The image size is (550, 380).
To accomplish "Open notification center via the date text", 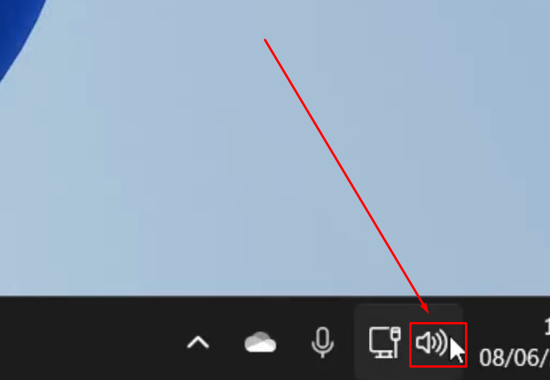I will click(514, 358).
